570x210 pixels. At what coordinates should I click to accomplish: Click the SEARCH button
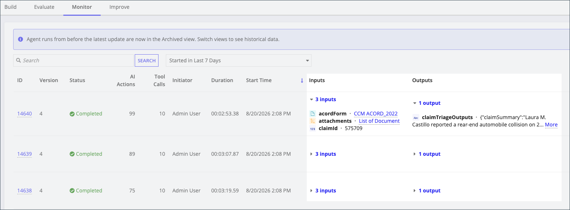pos(147,60)
